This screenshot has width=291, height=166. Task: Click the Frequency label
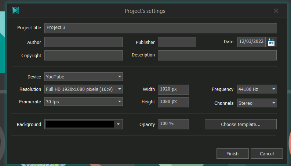coord(222,89)
